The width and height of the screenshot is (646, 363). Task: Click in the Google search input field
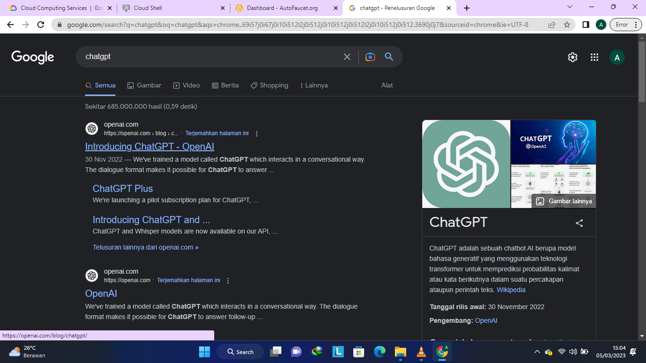(x=210, y=57)
